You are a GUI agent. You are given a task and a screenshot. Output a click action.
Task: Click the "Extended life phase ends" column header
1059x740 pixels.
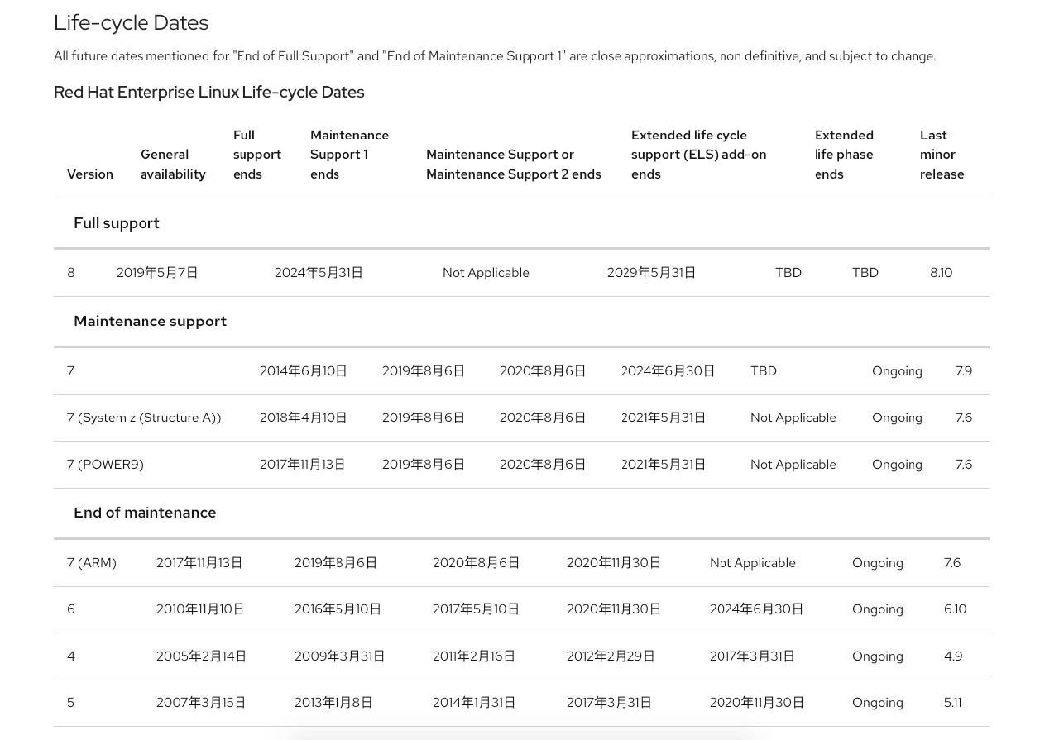pos(844,155)
